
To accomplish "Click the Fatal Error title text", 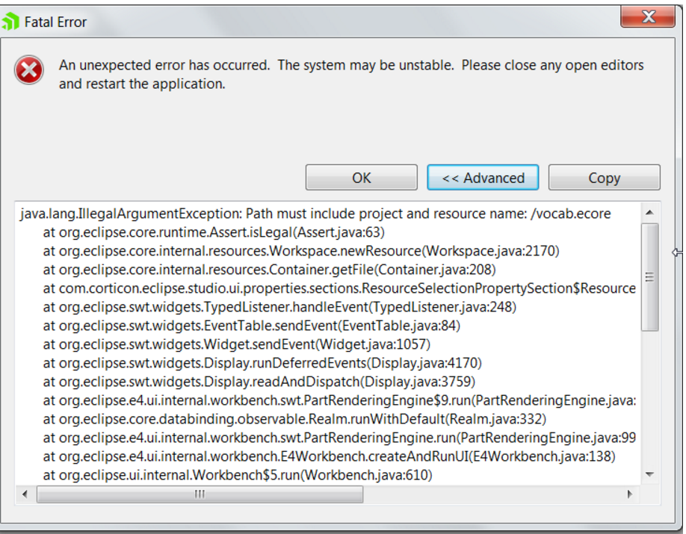I will [55, 22].
